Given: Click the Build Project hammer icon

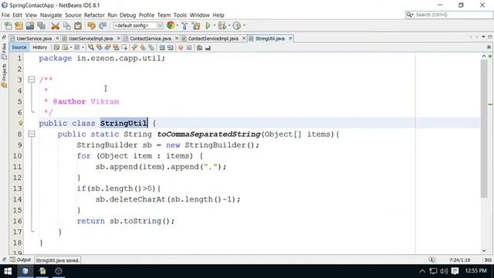Looking at the screenshot, I should point(184,25).
